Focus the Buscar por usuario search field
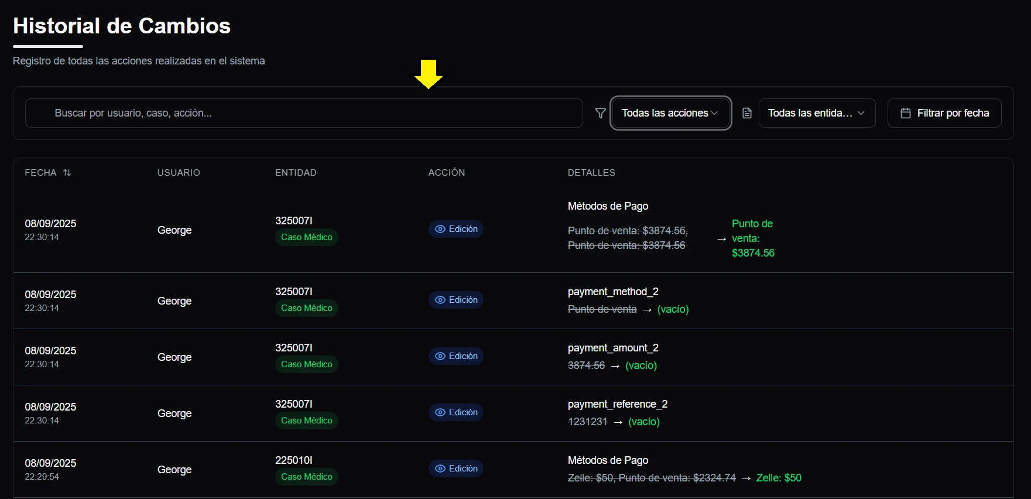The height and width of the screenshot is (499, 1031). [x=304, y=113]
